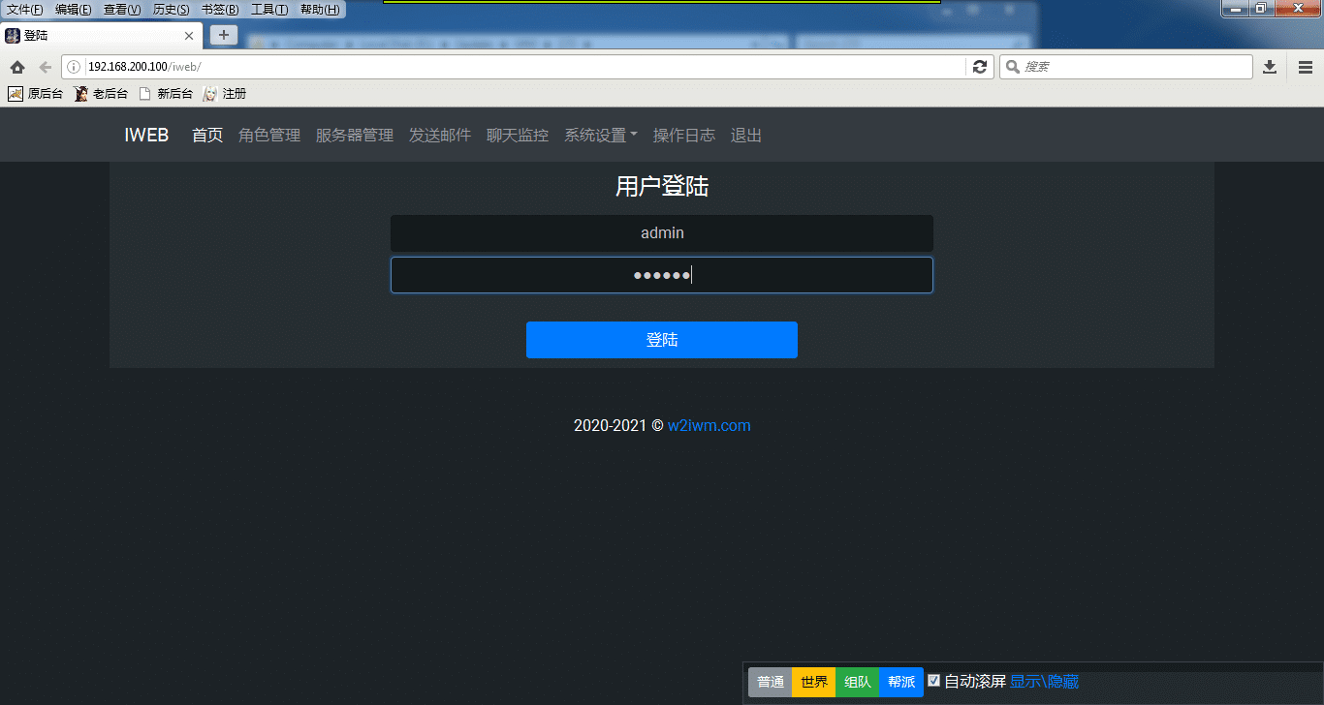Open the 原后台 bookmark
1324x705 pixels.
click(x=37, y=94)
